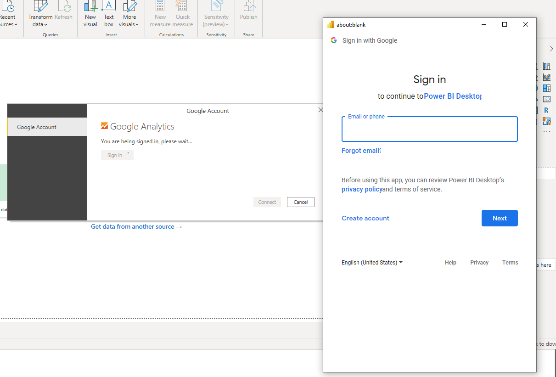Image resolution: width=556 pixels, height=377 pixels.
Task: Open Sensitivity (preview) dropdown
Action: coord(216,15)
